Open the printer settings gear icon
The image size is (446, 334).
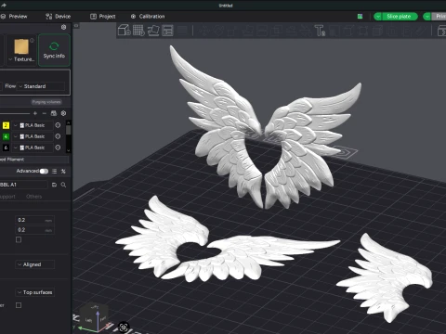pyautogui.click(x=63, y=27)
